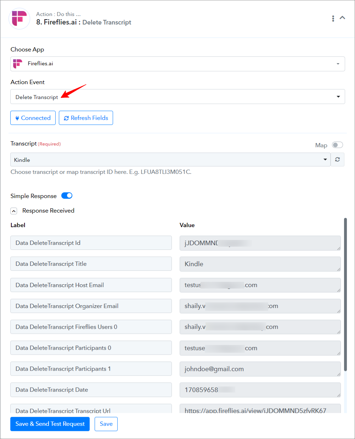The width and height of the screenshot is (355, 439).
Task: Click the Data DeleteTranscript Title label field
Action: (91, 264)
